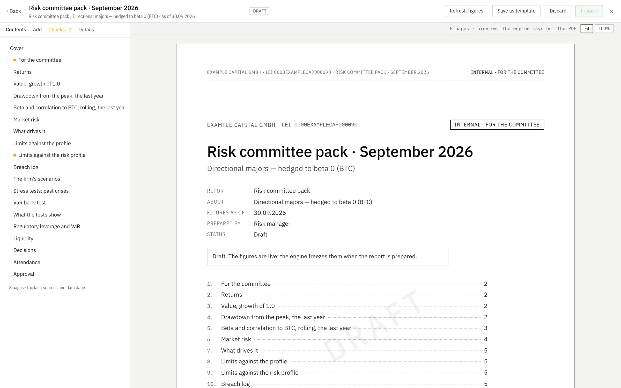Select Cover in the contents list
The image size is (621, 388).
(17, 48)
